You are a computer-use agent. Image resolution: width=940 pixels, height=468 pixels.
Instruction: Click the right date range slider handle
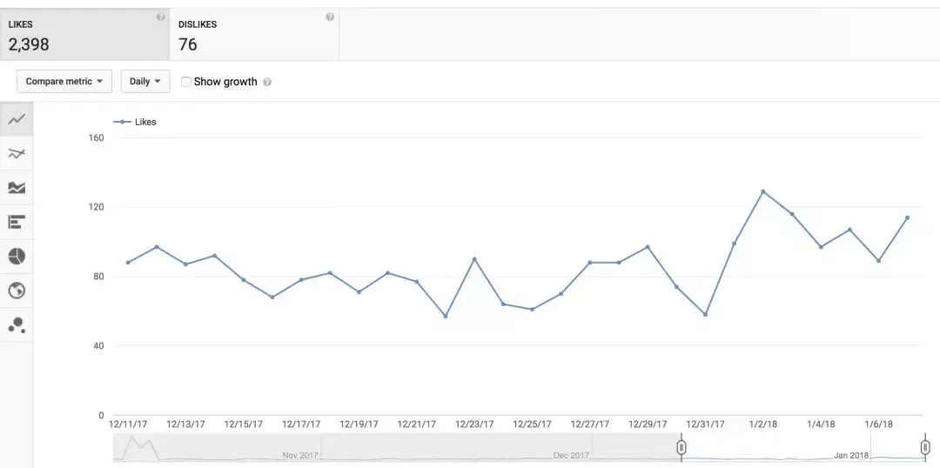click(925, 447)
